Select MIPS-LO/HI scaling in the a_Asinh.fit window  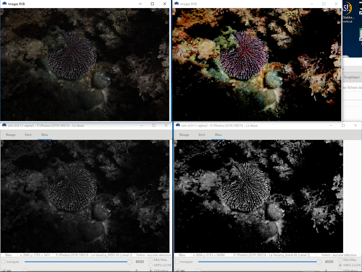340,265
